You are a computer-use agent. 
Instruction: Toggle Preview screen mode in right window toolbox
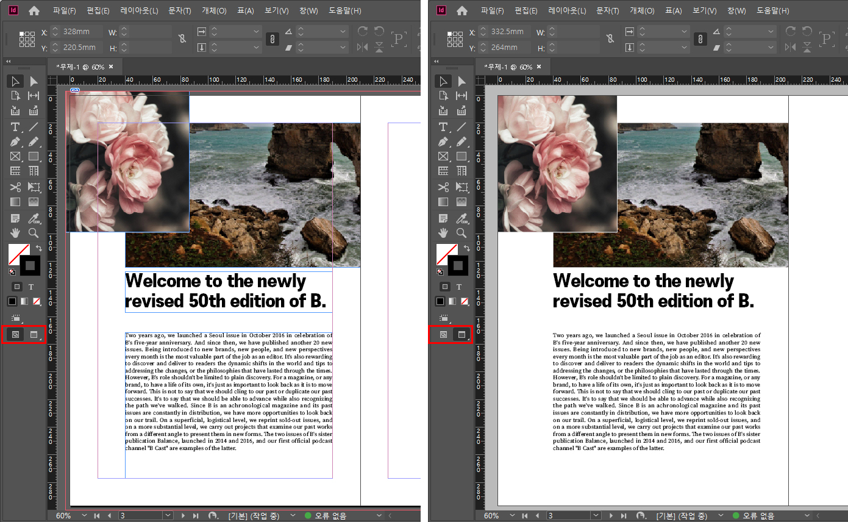pyautogui.click(x=461, y=334)
